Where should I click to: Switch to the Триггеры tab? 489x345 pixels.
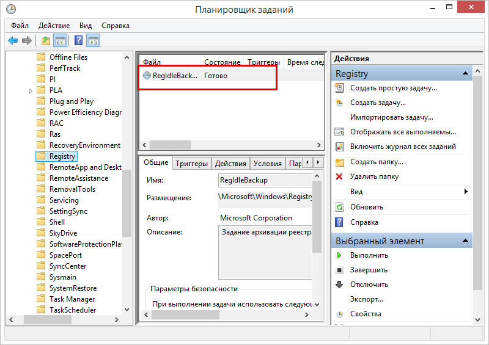pos(191,163)
